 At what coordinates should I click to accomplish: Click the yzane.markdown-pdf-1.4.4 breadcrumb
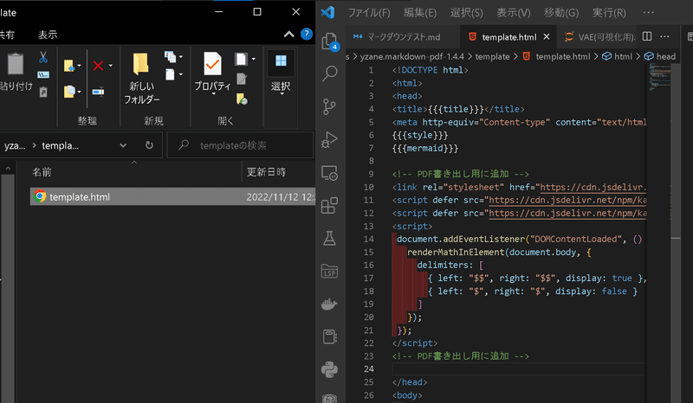coord(412,56)
